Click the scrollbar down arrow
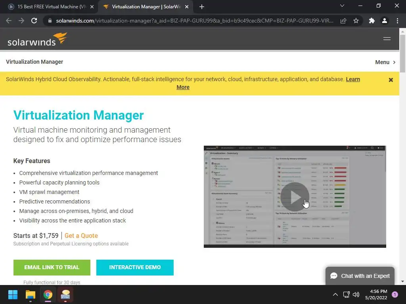The height and width of the screenshot is (304, 406). tap(402, 281)
